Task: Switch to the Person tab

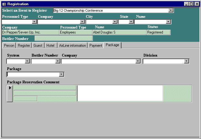Action: (9, 46)
